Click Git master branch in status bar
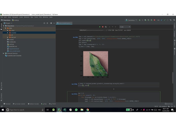Viewport: 176px width, 125px height. (163, 106)
